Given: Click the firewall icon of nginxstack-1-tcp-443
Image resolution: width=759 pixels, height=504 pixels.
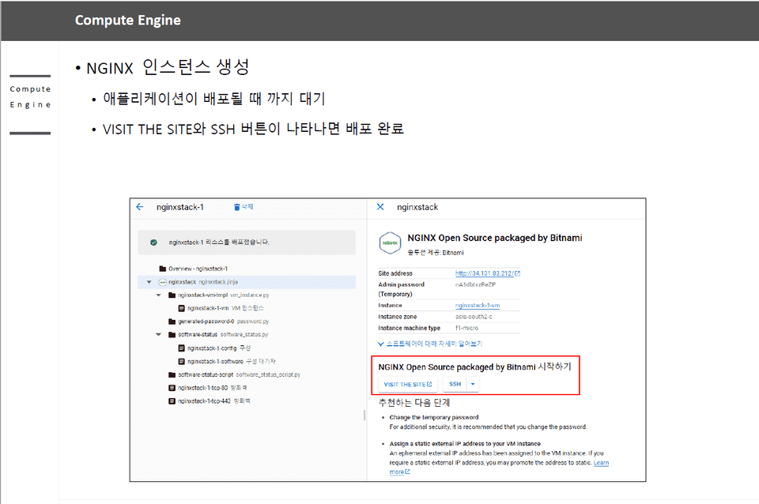Looking at the screenshot, I should point(172,401).
